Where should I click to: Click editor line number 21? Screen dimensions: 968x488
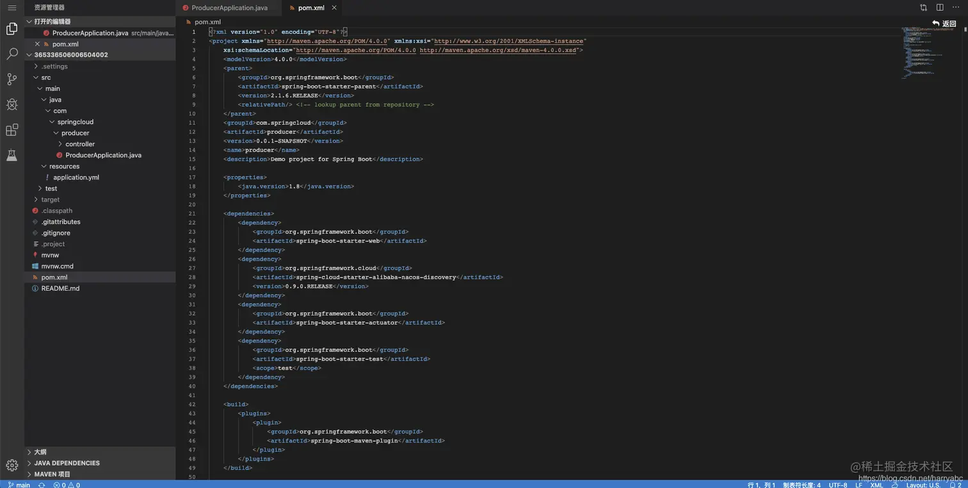click(192, 213)
